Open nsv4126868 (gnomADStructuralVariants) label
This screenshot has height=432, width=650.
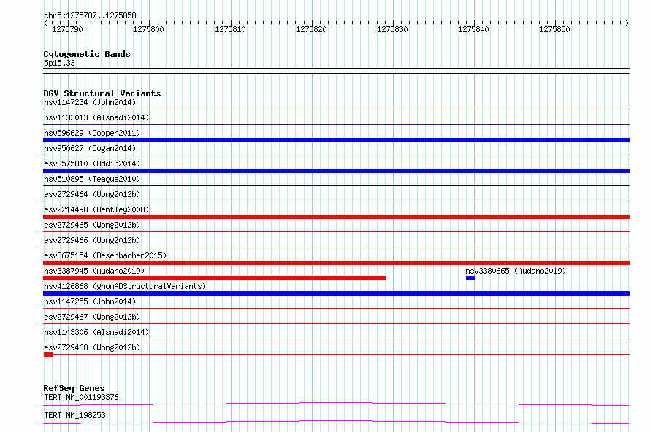pos(125,286)
